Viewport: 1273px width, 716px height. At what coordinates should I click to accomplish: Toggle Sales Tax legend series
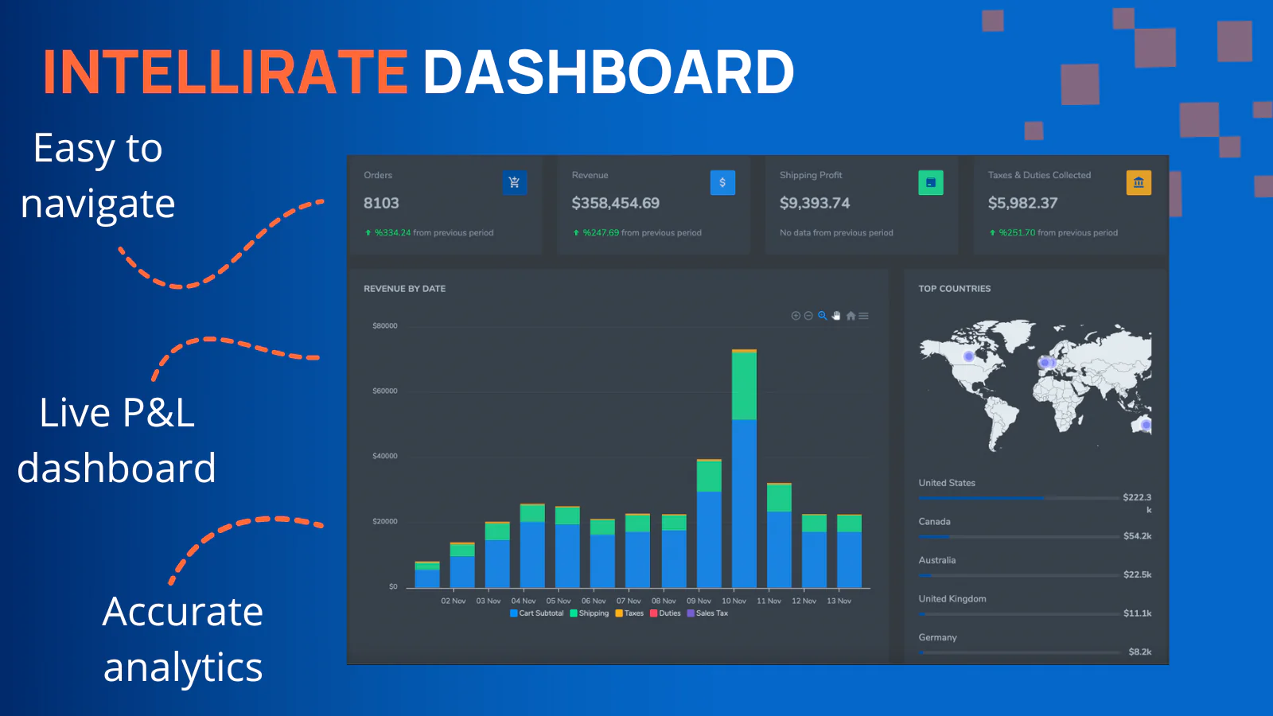(708, 613)
